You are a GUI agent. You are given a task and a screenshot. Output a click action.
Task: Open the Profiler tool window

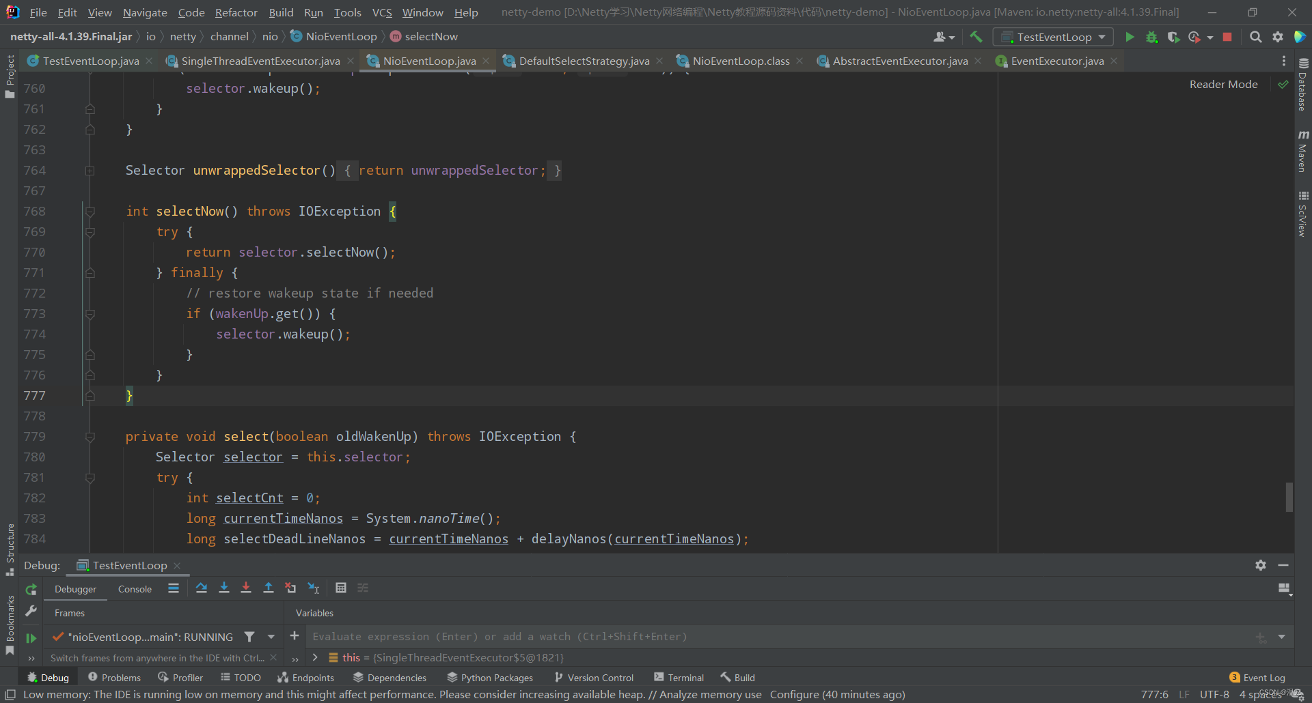180,678
